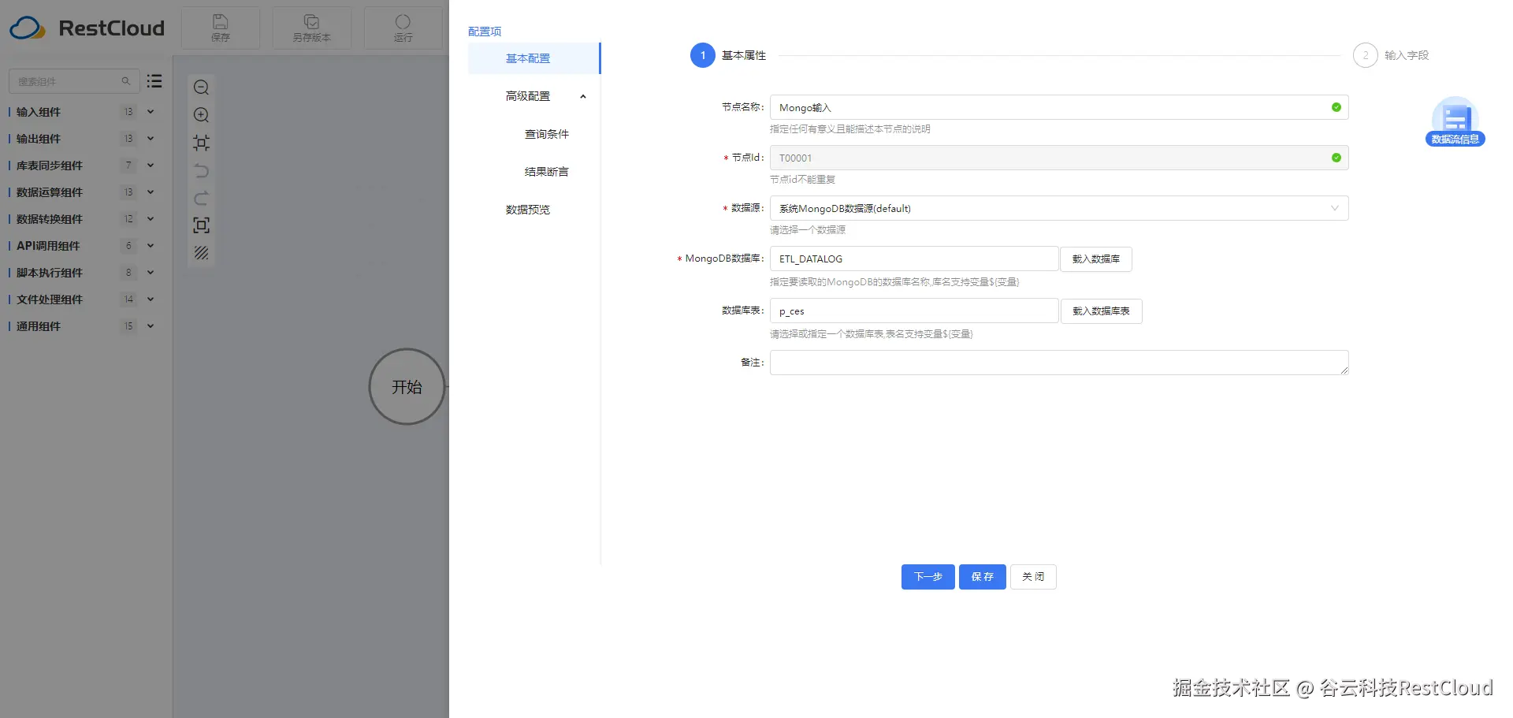1513x718 pixels.
Task: Click the 保存 button in the dialog
Action: tap(982, 577)
